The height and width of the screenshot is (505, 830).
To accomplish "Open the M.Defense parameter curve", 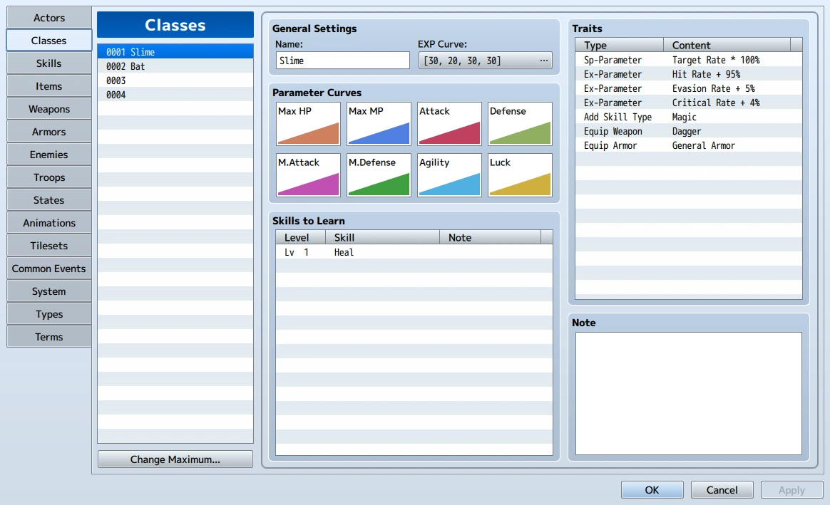I will click(x=379, y=175).
